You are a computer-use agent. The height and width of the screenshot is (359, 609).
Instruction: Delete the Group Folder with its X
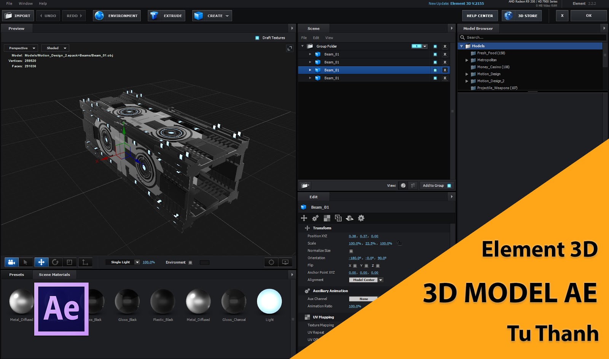445,46
